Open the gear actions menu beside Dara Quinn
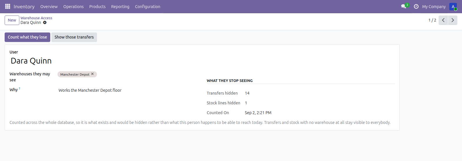This screenshot has width=462, height=161. click(x=45, y=22)
